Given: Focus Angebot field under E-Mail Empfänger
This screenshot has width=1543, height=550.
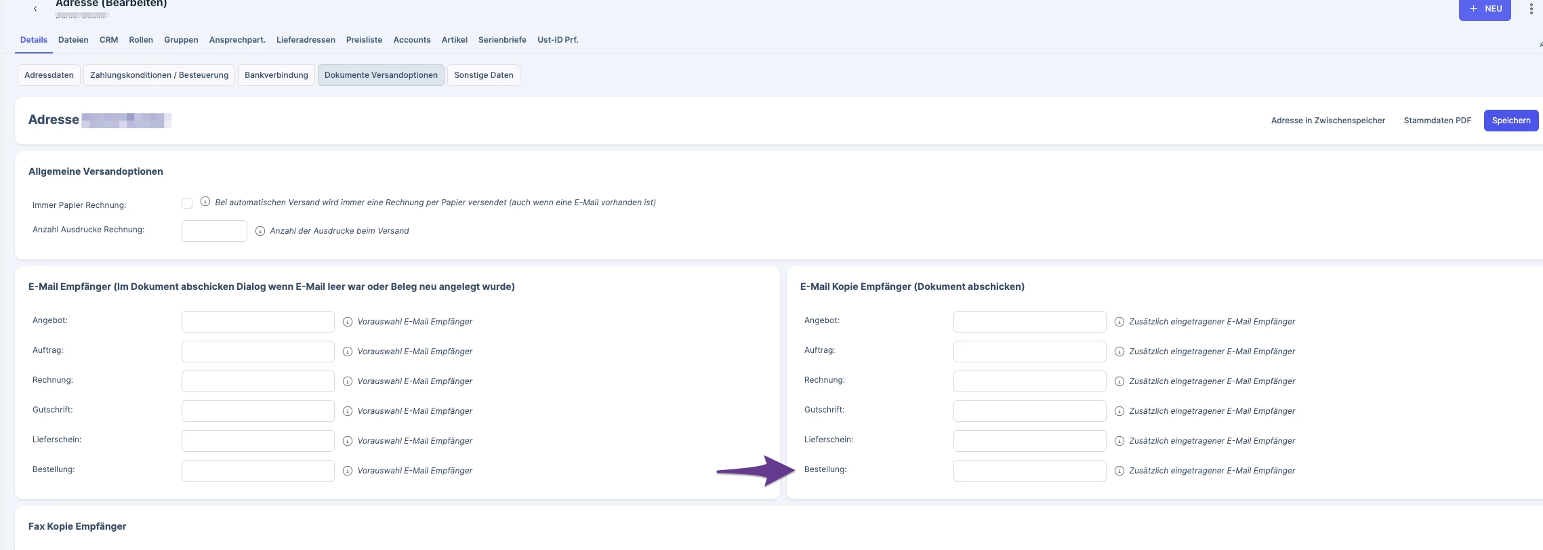Looking at the screenshot, I should [258, 322].
